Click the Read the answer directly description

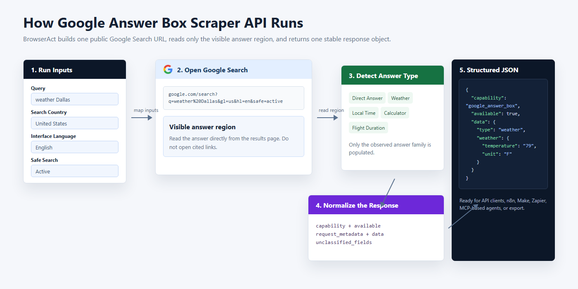point(229,143)
